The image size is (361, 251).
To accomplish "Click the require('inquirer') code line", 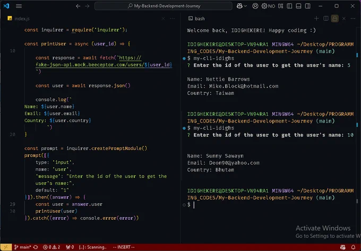I will tap(76, 30).
